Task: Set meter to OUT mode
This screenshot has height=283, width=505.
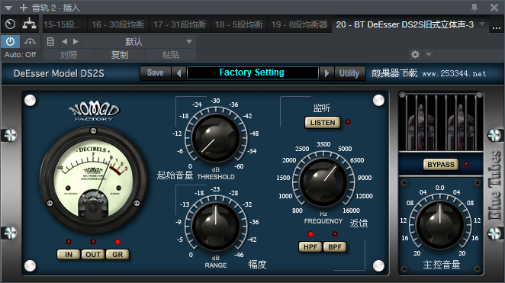Action: pos(93,255)
